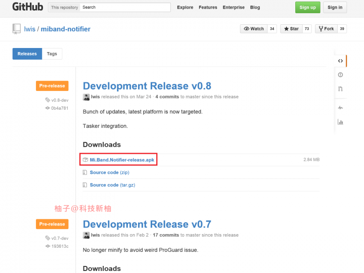Click lwis avatar under v0.8 release
The image size is (364, 273).
tap(86, 97)
